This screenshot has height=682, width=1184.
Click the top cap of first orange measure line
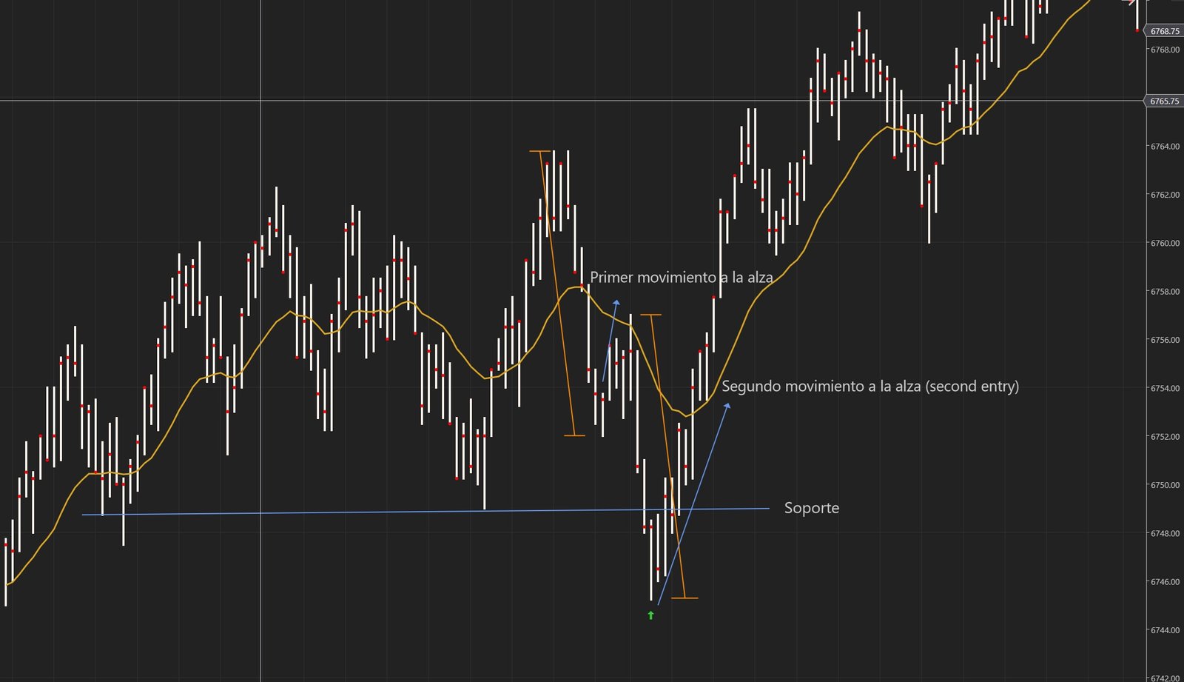point(540,151)
